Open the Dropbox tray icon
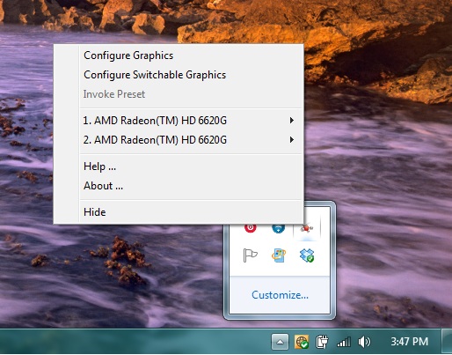The image size is (452, 355). 307,255
